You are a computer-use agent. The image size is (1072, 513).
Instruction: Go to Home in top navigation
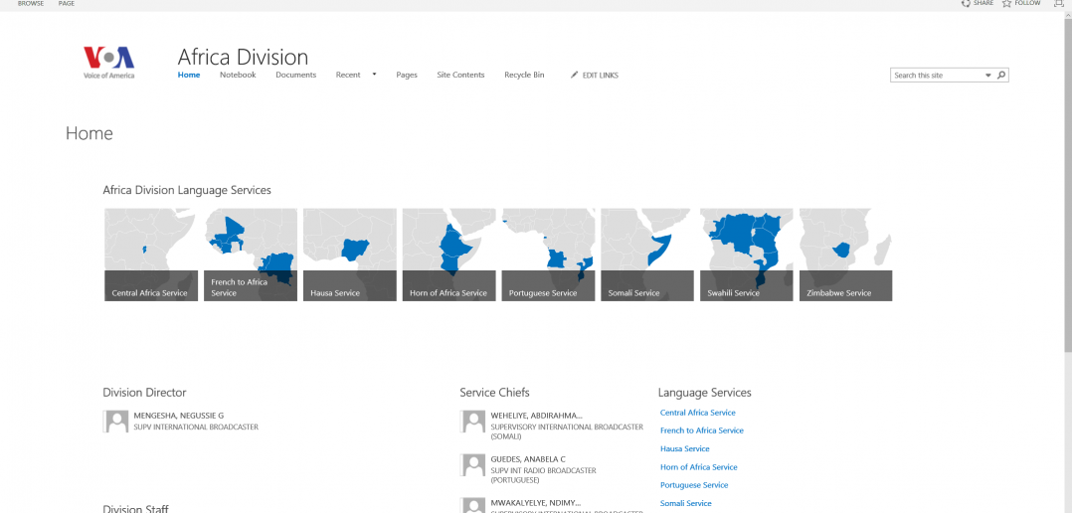coord(189,76)
